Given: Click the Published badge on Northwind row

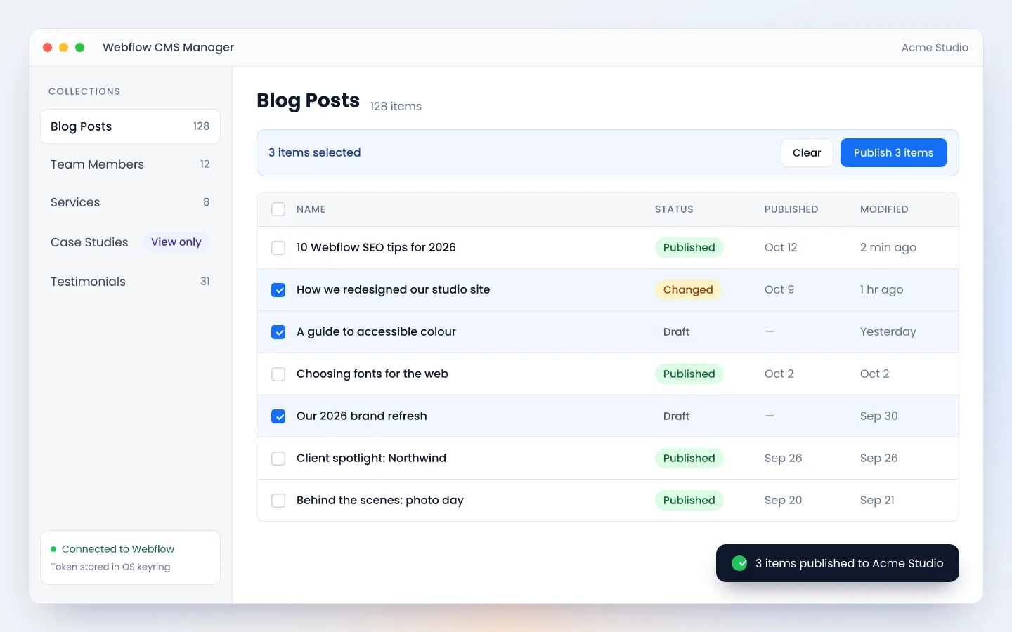Looking at the screenshot, I should [689, 458].
